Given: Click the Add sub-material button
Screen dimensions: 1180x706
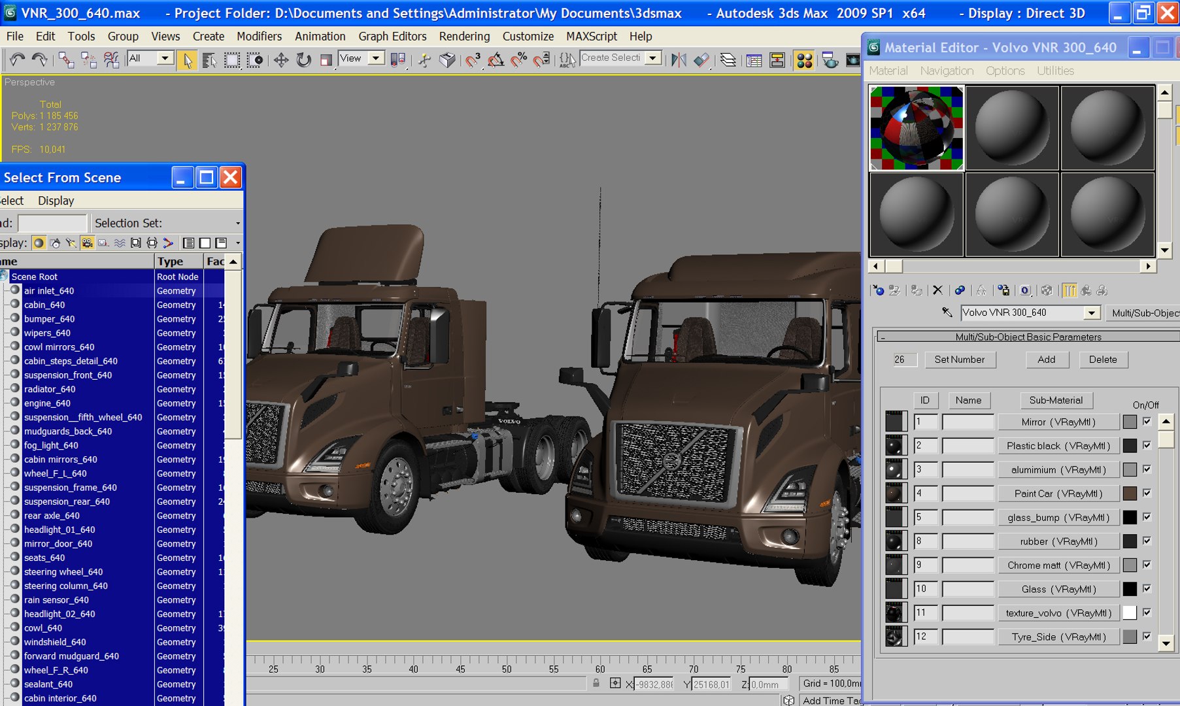Looking at the screenshot, I should tap(1046, 360).
